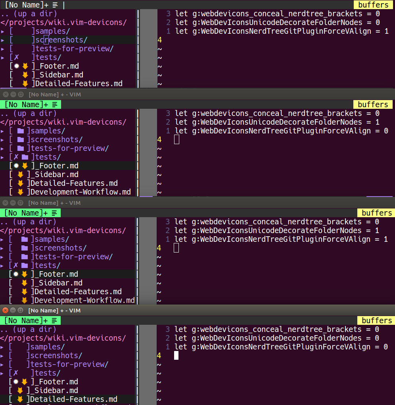
Task: Click the folder icon on samples/ in second view
Action: click(21, 131)
